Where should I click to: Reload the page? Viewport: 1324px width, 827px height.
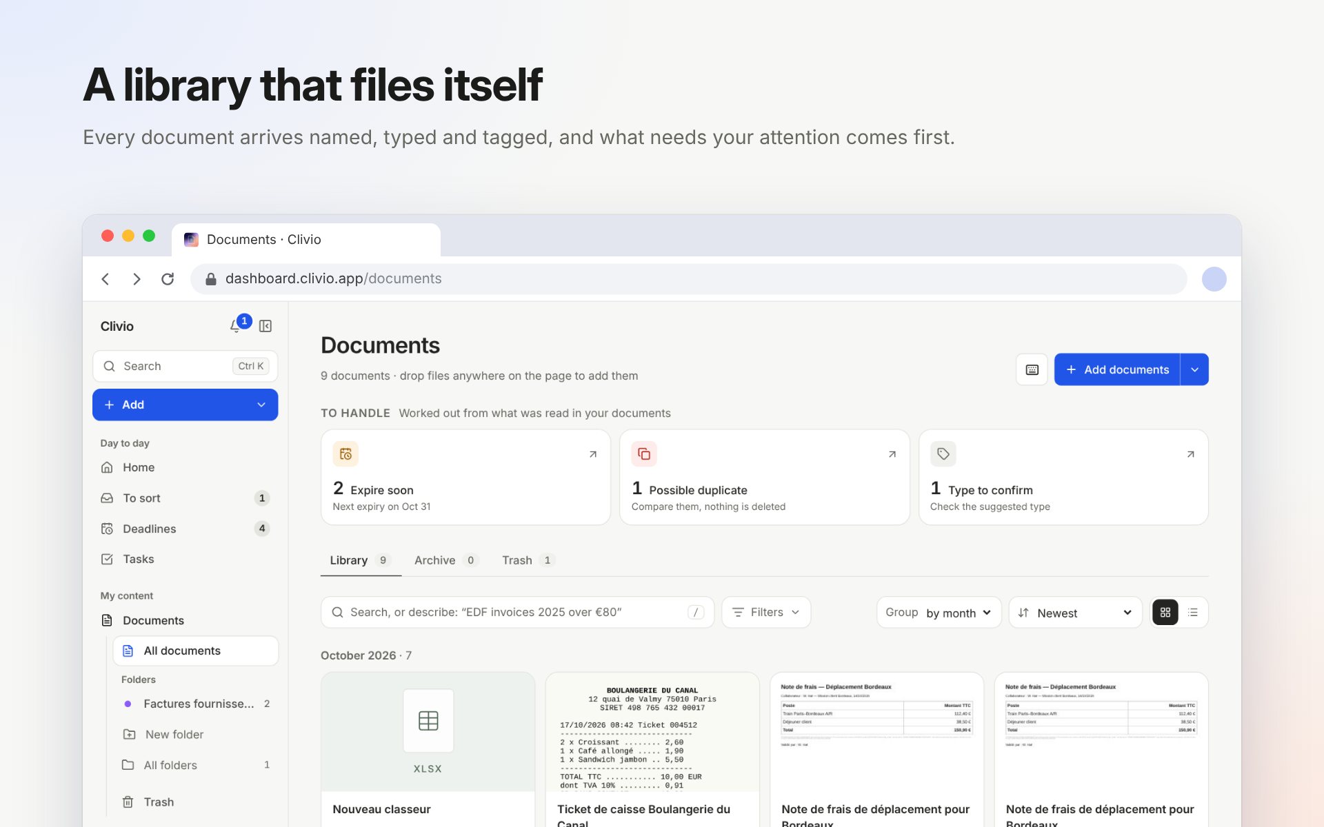[168, 279]
